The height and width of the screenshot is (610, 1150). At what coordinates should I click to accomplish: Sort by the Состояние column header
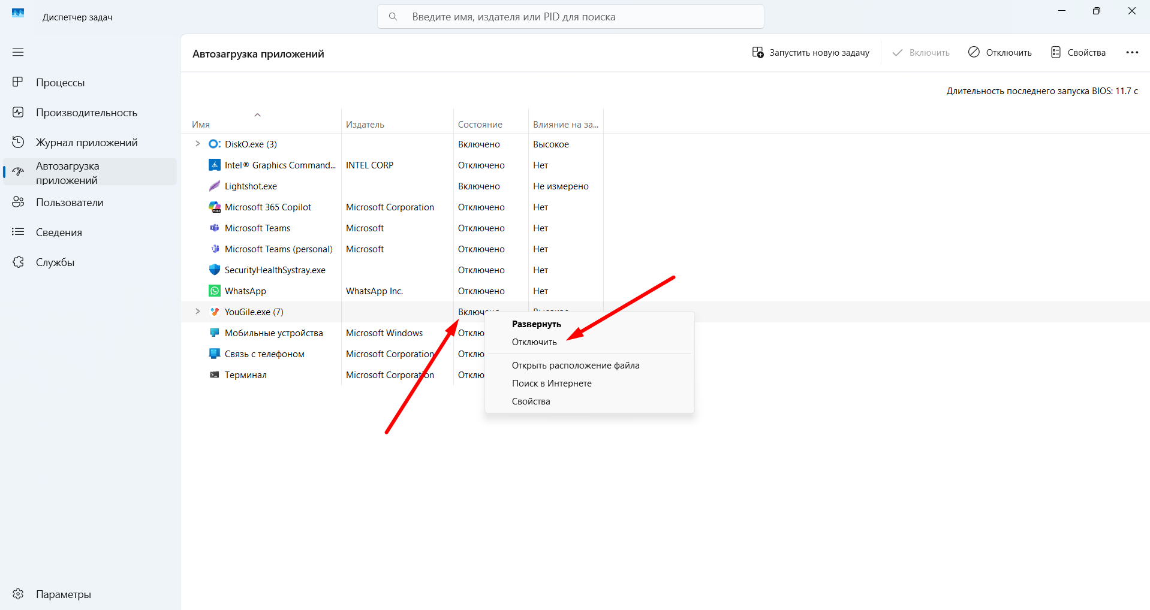click(480, 125)
